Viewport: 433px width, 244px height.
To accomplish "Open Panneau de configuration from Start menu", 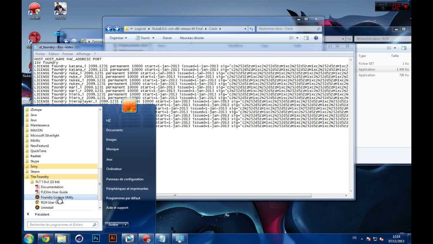I will tap(125, 179).
